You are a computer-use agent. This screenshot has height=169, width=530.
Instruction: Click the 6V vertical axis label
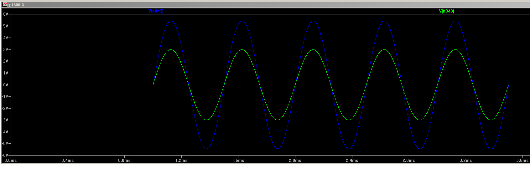(x=5, y=14)
